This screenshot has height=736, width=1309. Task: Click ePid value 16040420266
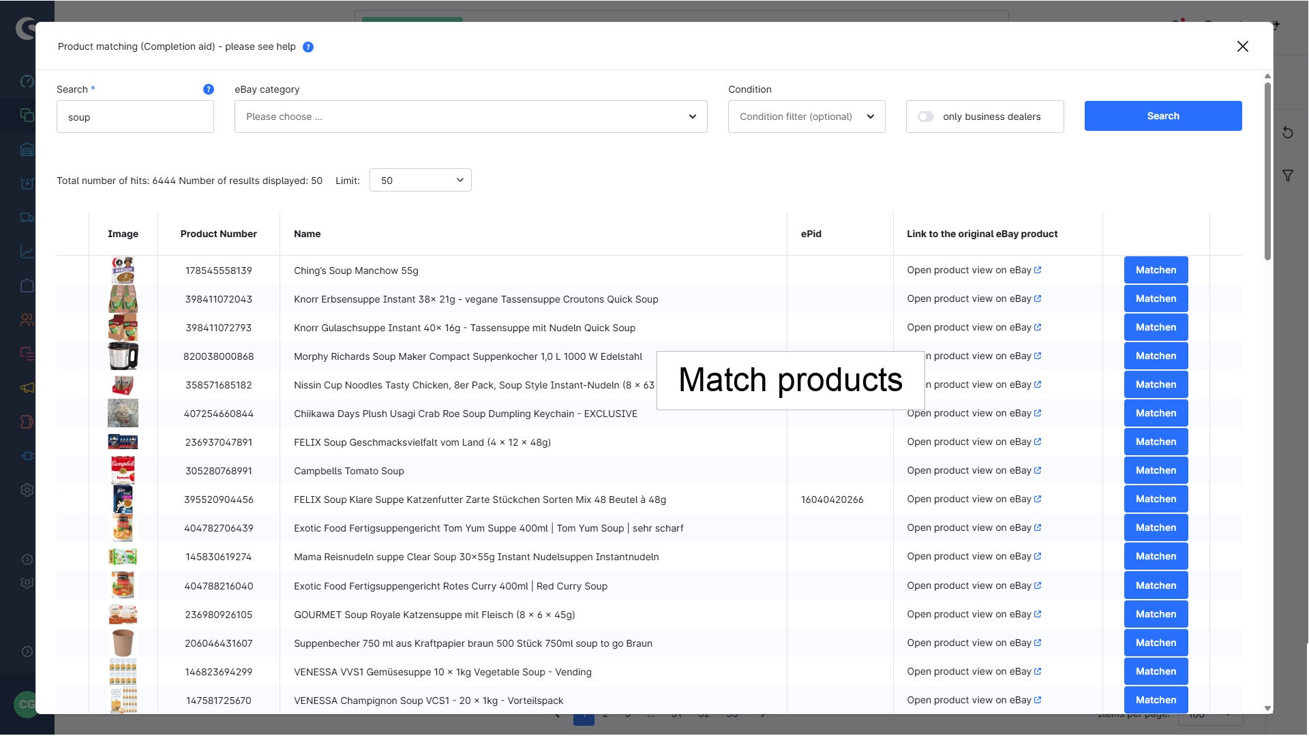coord(832,500)
